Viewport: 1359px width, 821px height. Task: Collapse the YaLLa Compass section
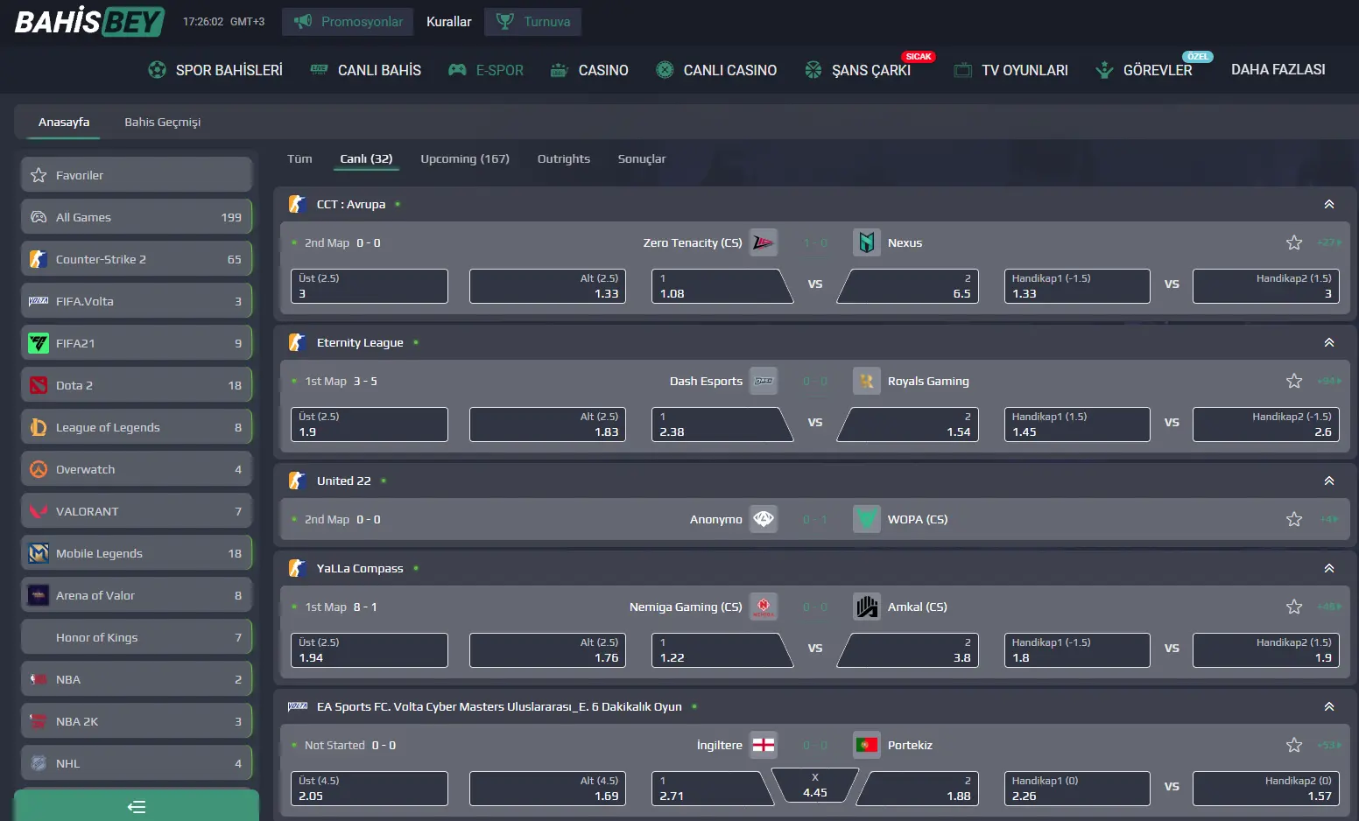pyautogui.click(x=1329, y=568)
